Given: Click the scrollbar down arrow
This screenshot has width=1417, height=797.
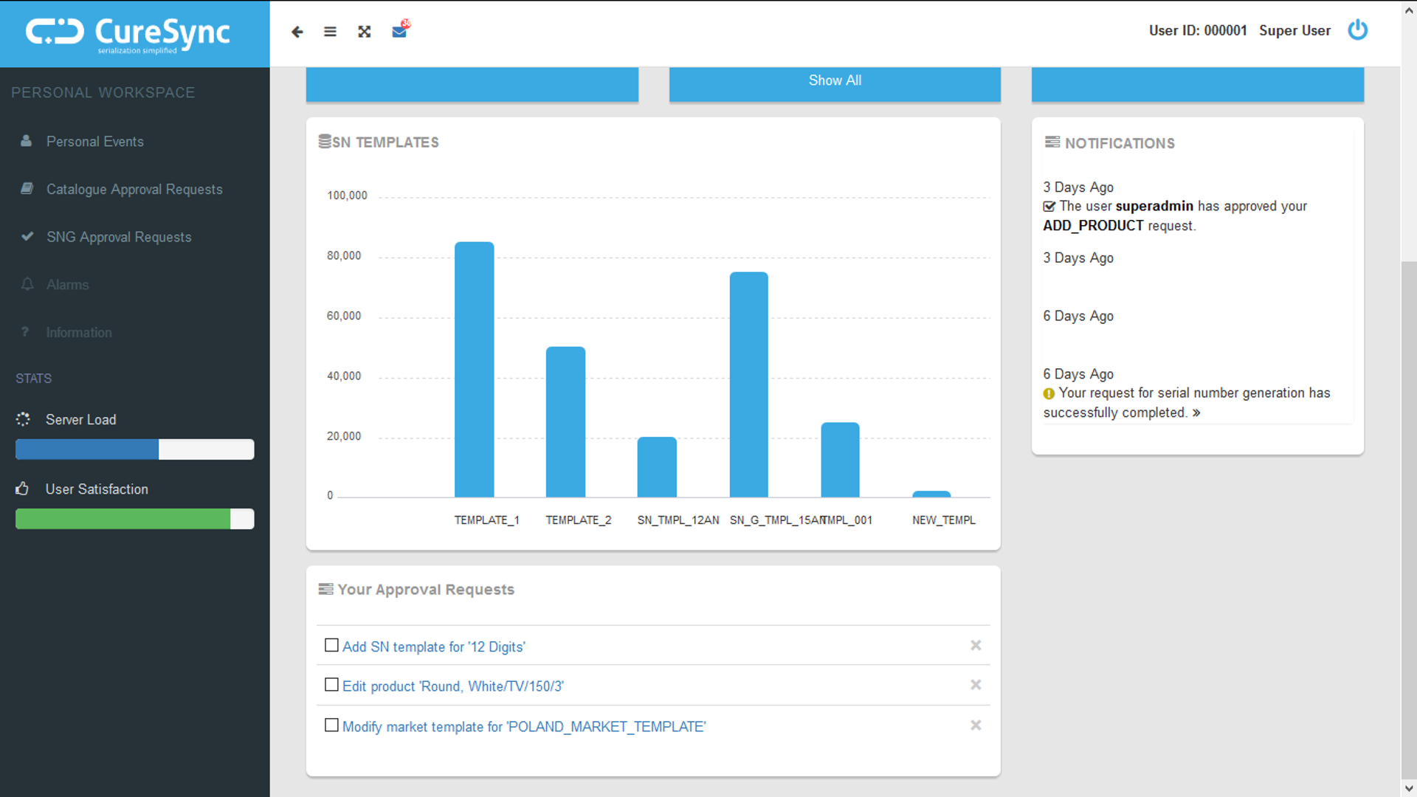Looking at the screenshot, I should [1409, 789].
